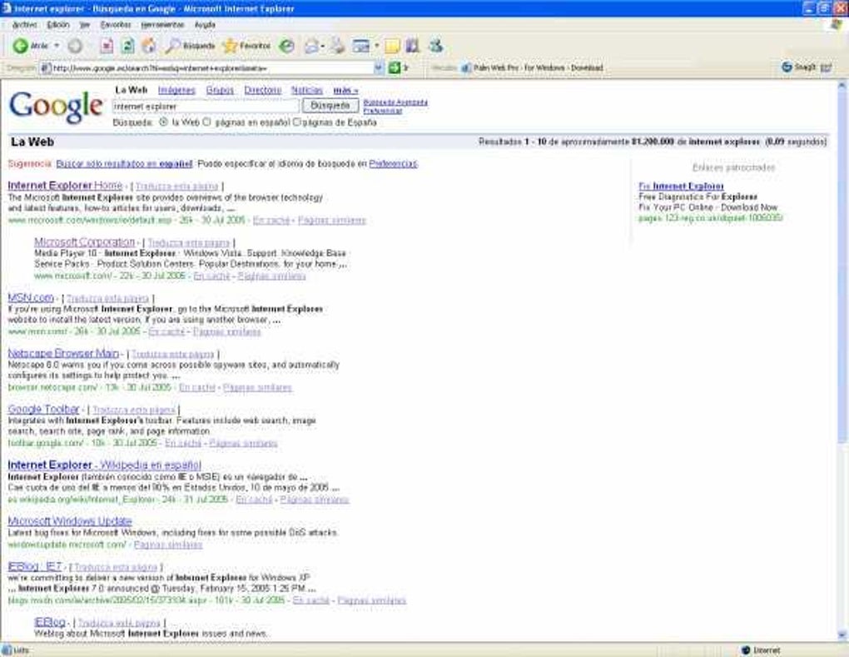Select the 'páginas de España' radio button
849x657 pixels.
(296, 122)
